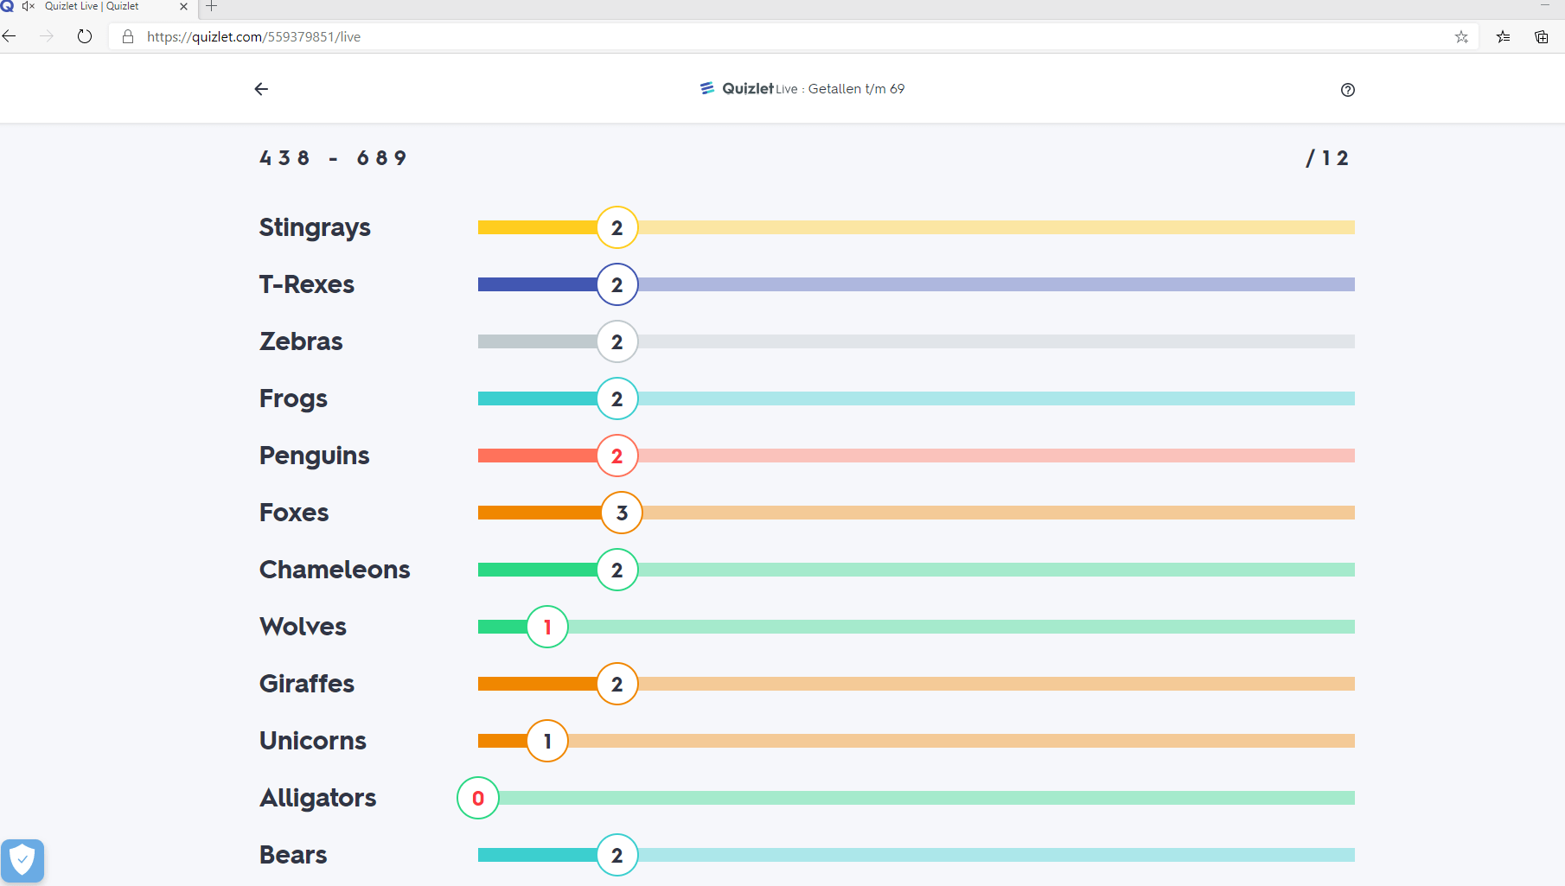
Task: Click the Alligators score circle showing 0
Action: 477,798
